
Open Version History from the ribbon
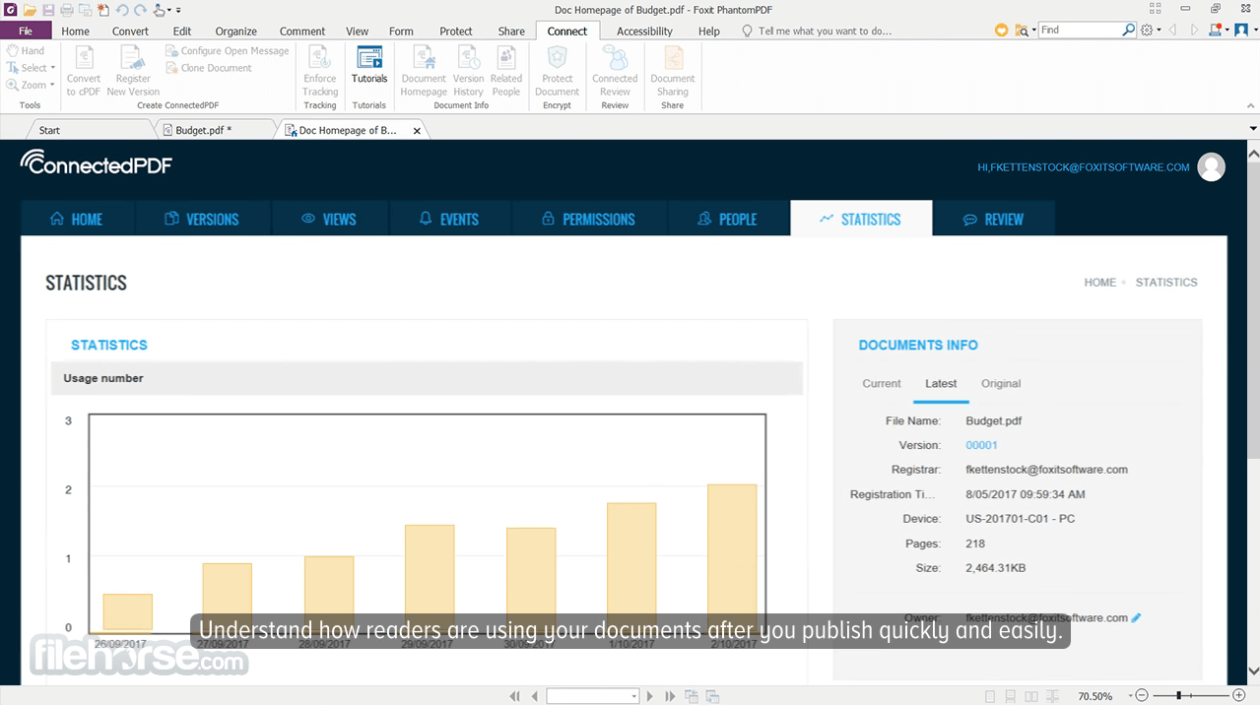tap(469, 71)
